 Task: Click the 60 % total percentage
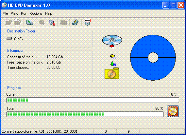tap(159, 108)
